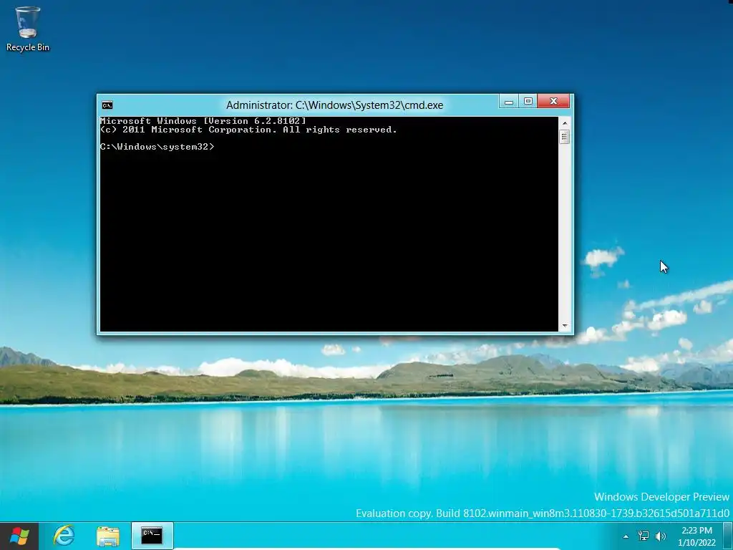Viewport: 733px width, 550px height.
Task: Minimize the Administrator cmd.exe window
Action: click(x=509, y=101)
